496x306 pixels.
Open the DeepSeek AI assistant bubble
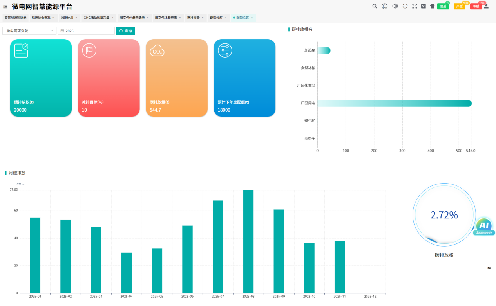coord(484,227)
